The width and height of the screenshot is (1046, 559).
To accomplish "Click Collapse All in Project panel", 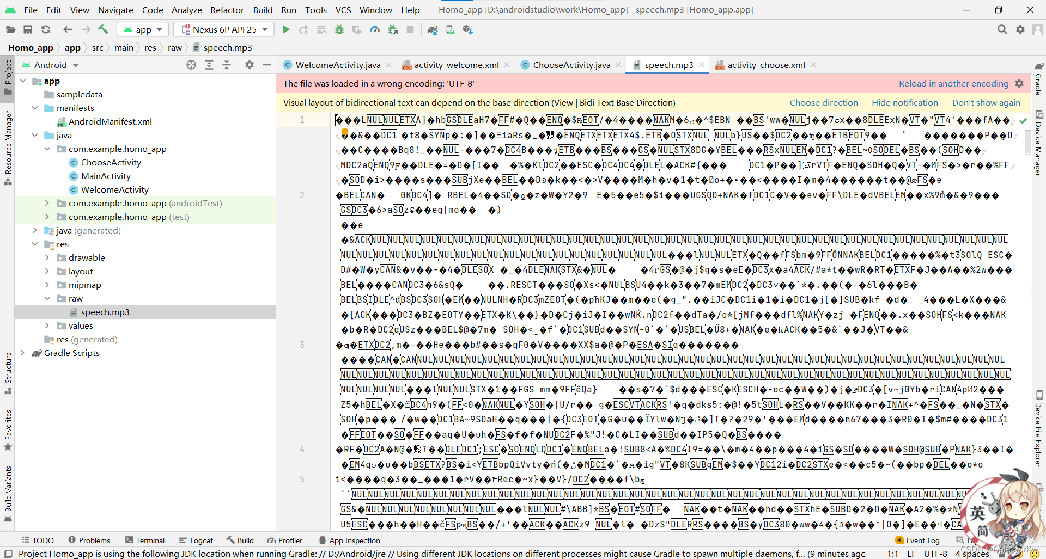I will click(227, 65).
